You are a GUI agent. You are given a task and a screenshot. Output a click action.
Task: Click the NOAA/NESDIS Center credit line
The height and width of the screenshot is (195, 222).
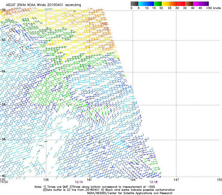click(x=130, y=193)
